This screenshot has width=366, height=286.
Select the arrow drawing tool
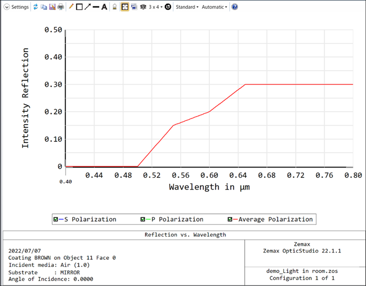pos(87,7)
